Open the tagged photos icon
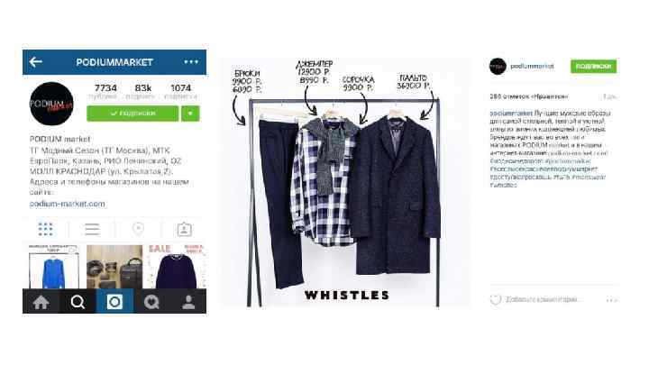 (x=184, y=229)
